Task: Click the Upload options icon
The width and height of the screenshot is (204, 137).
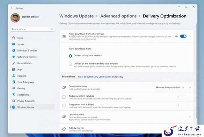Action: pos(64,117)
